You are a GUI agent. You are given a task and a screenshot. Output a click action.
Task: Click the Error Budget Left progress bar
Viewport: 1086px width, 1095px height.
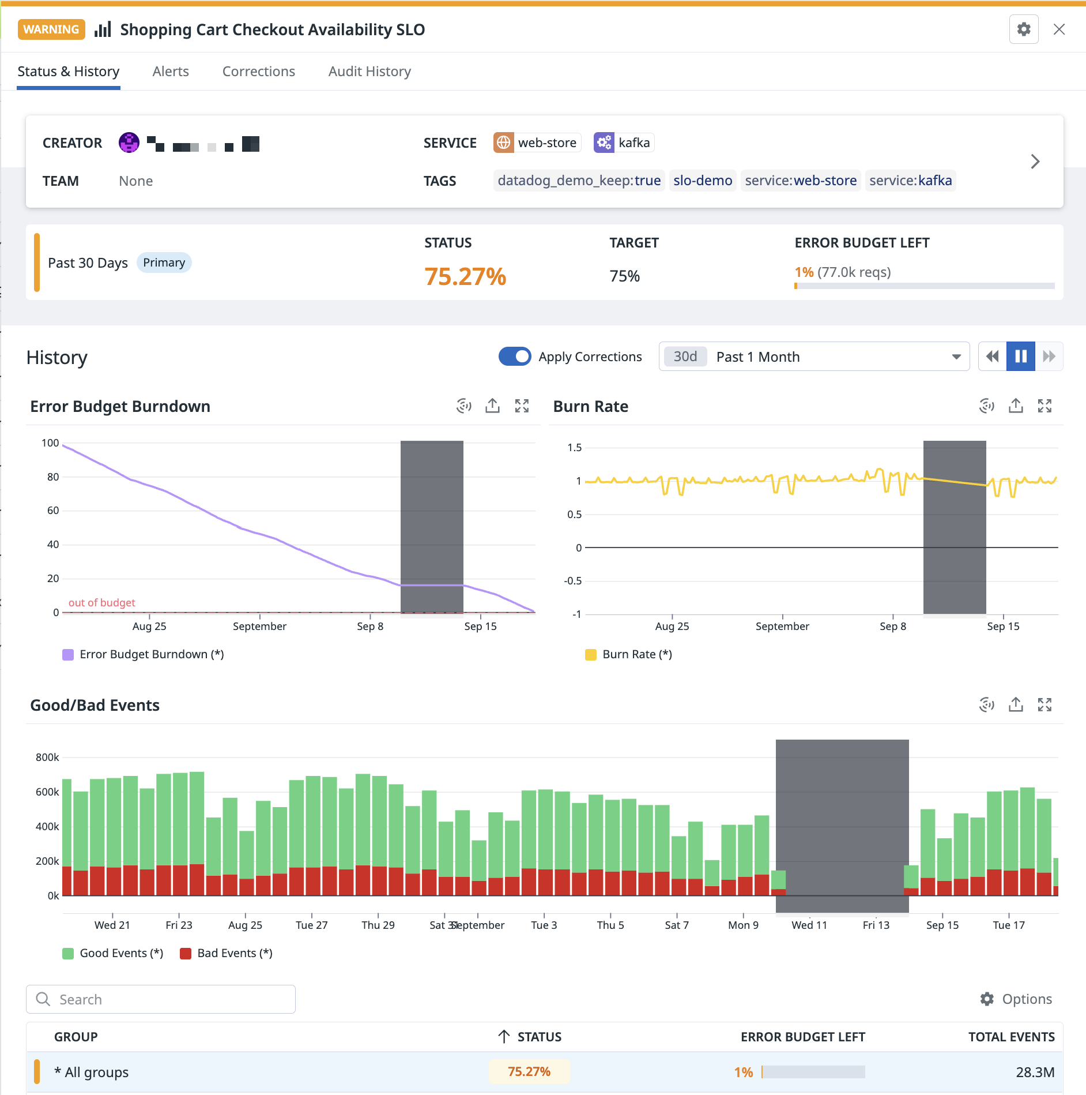pyautogui.click(x=924, y=286)
